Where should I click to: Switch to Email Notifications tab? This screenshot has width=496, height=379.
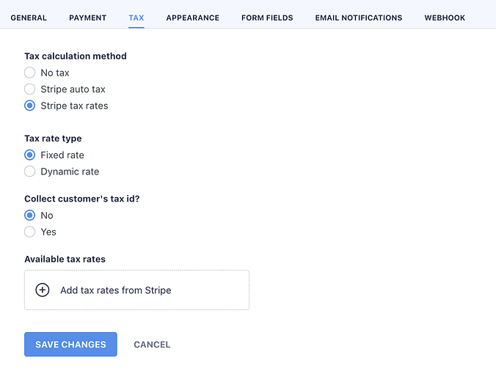point(358,18)
